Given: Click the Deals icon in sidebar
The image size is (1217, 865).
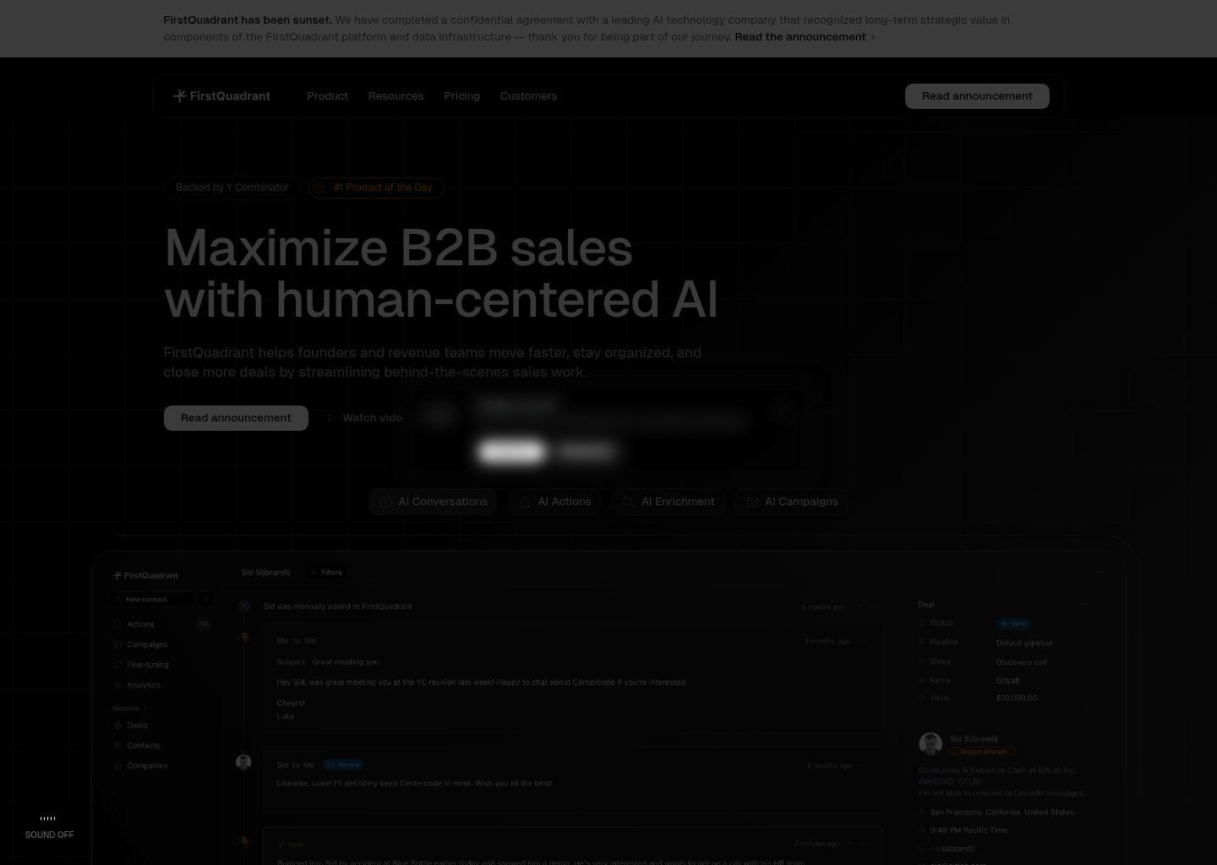Looking at the screenshot, I should [x=117, y=726].
